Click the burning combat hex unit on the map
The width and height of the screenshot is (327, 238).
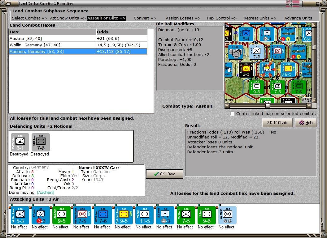click(x=267, y=70)
